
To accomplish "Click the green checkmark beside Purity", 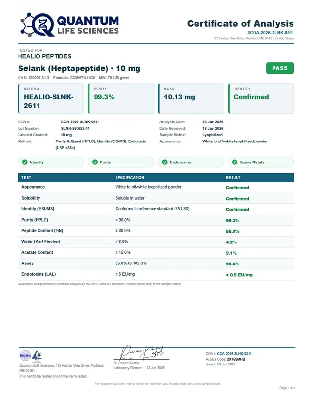I will tap(95, 162).
